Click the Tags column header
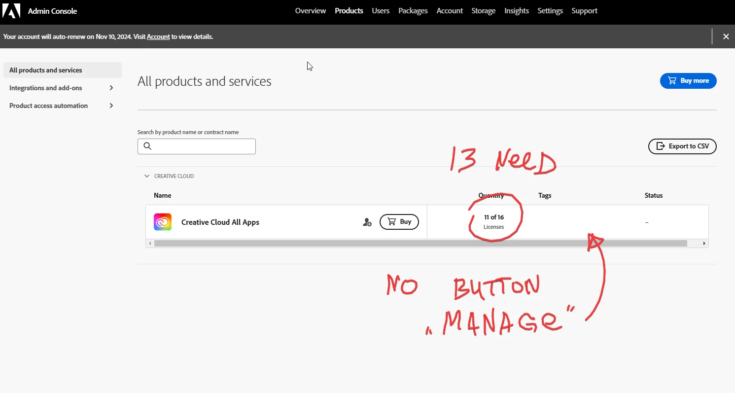Viewport: 735px width, 393px height. [545, 195]
